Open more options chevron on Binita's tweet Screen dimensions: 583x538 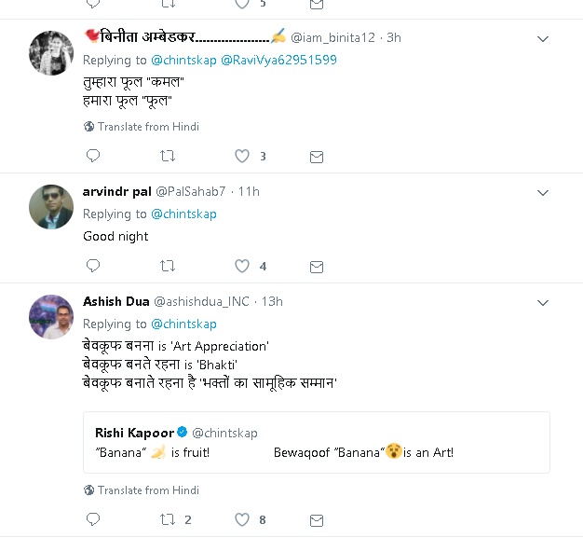pyautogui.click(x=543, y=39)
